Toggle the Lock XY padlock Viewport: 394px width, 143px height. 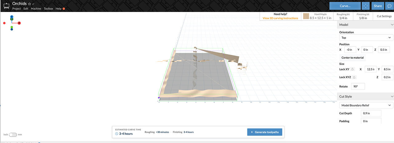(353, 69)
